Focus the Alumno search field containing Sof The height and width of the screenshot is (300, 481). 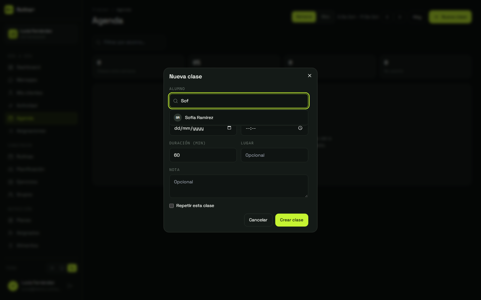[x=239, y=101]
